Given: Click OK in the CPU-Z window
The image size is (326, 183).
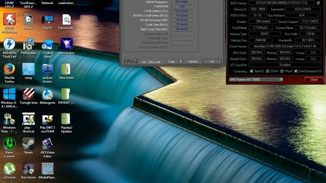Looking at the screenshot, I should tap(212, 62).
